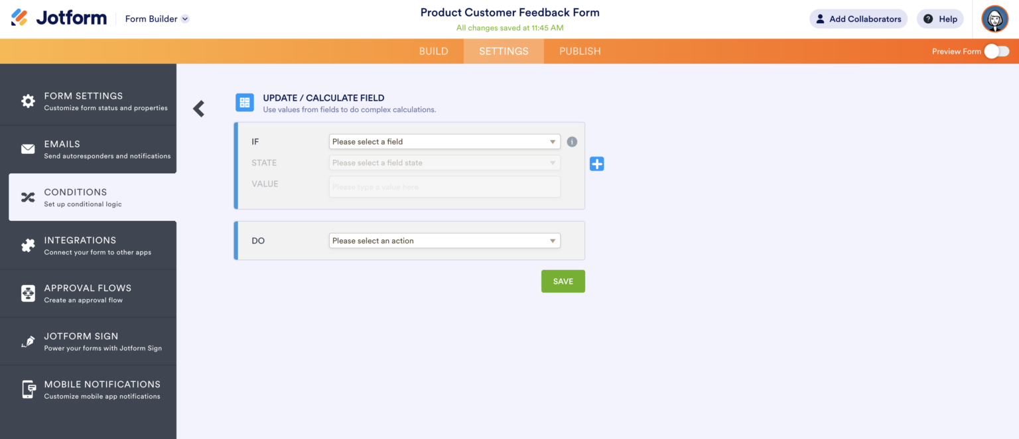Click the VALUE text input field
1019x439 pixels.
click(444, 186)
